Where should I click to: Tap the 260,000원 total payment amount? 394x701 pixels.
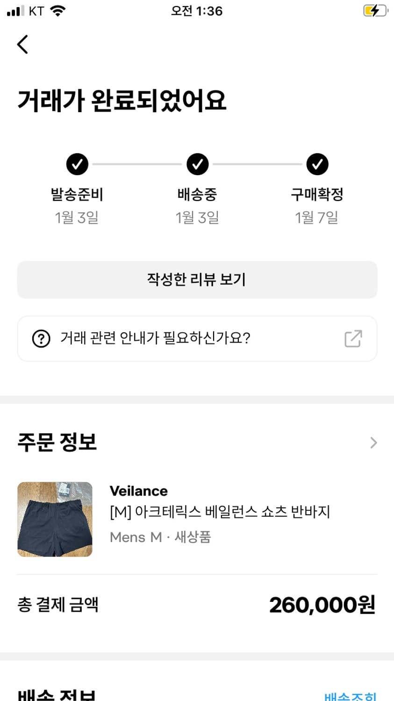(322, 605)
